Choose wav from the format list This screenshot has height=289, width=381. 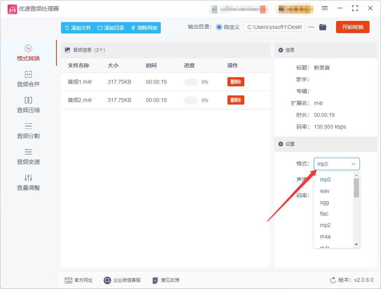pyautogui.click(x=325, y=191)
